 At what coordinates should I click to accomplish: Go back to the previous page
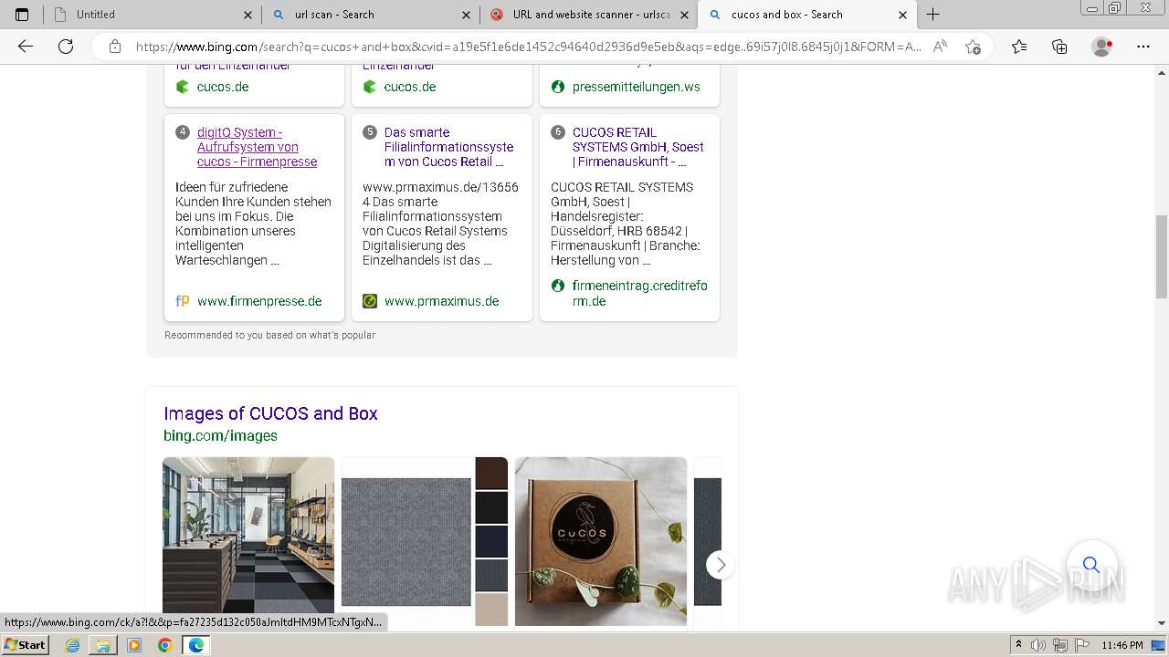pos(26,47)
